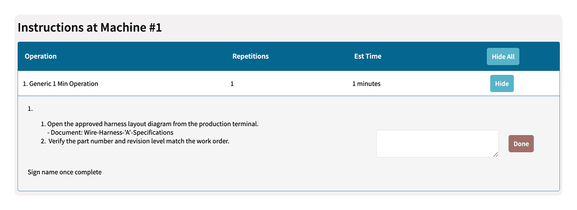The width and height of the screenshot is (577, 210).
Task: Click the Hide All button
Action: tap(503, 56)
